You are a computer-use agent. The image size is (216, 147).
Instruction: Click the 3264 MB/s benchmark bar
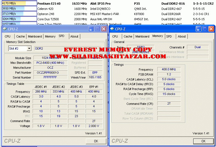click(x=19, y=19)
